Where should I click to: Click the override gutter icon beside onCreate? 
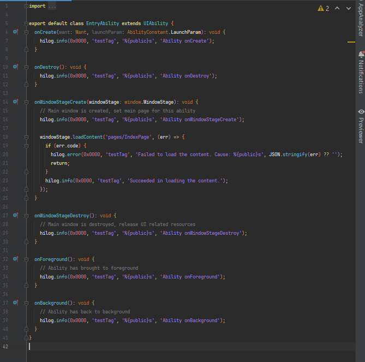point(16,32)
